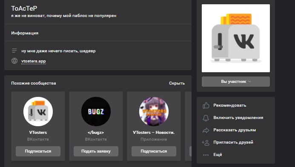Click the thumbs-up Recommend icon
This screenshot has width=295, height=167.
tap(206, 105)
